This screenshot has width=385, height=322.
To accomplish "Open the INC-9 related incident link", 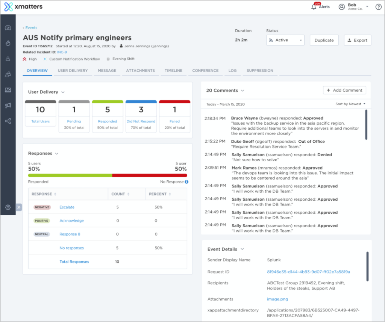I will pyautogui.click(x=62, y=52).
